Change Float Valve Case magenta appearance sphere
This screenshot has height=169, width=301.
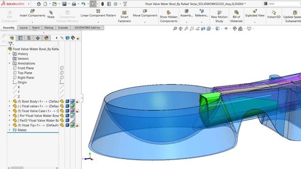[x=72, y=111]
